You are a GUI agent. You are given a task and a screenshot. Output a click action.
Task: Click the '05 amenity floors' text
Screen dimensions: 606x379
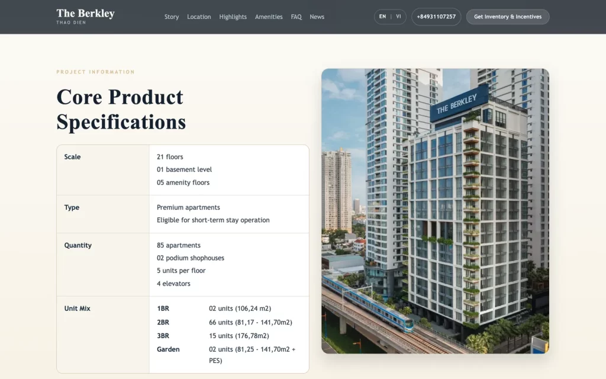coord(183,182)
